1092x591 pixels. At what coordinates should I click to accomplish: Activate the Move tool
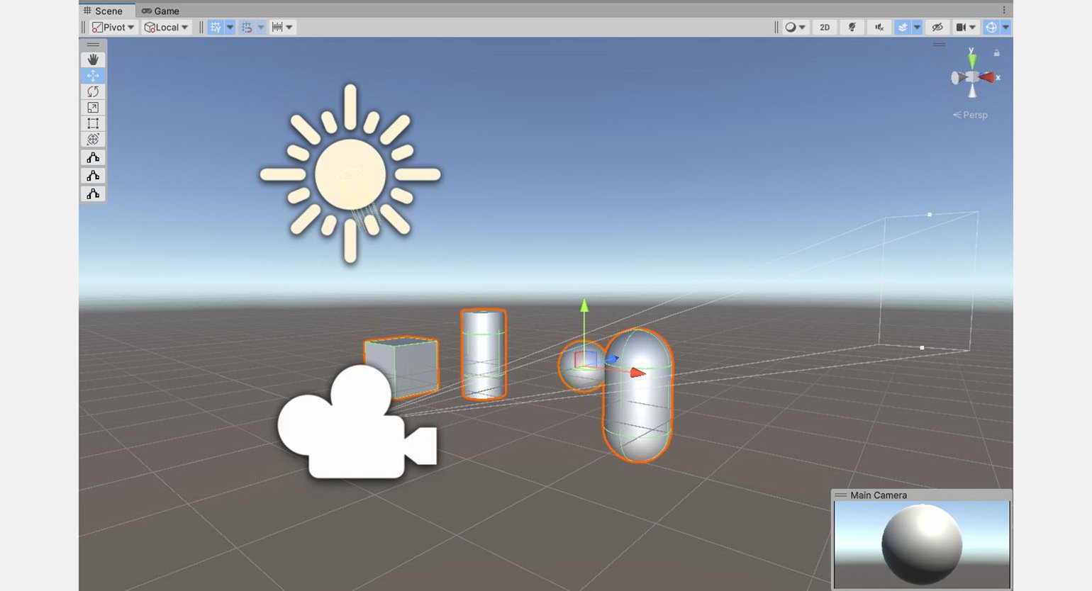point(93,76)
